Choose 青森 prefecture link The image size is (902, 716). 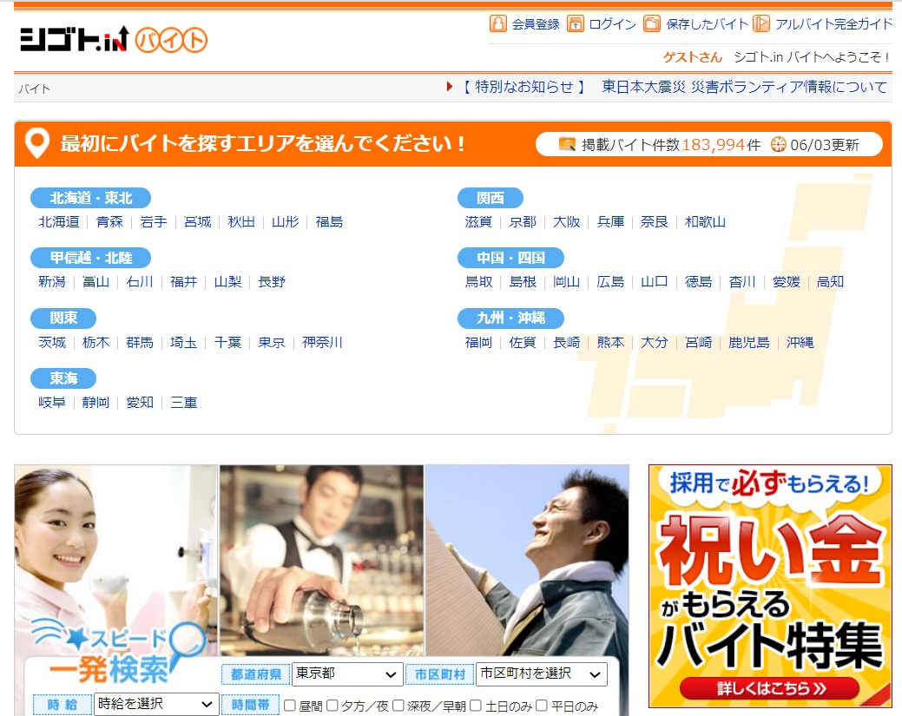pyautogui.click(x=110, y=222)
